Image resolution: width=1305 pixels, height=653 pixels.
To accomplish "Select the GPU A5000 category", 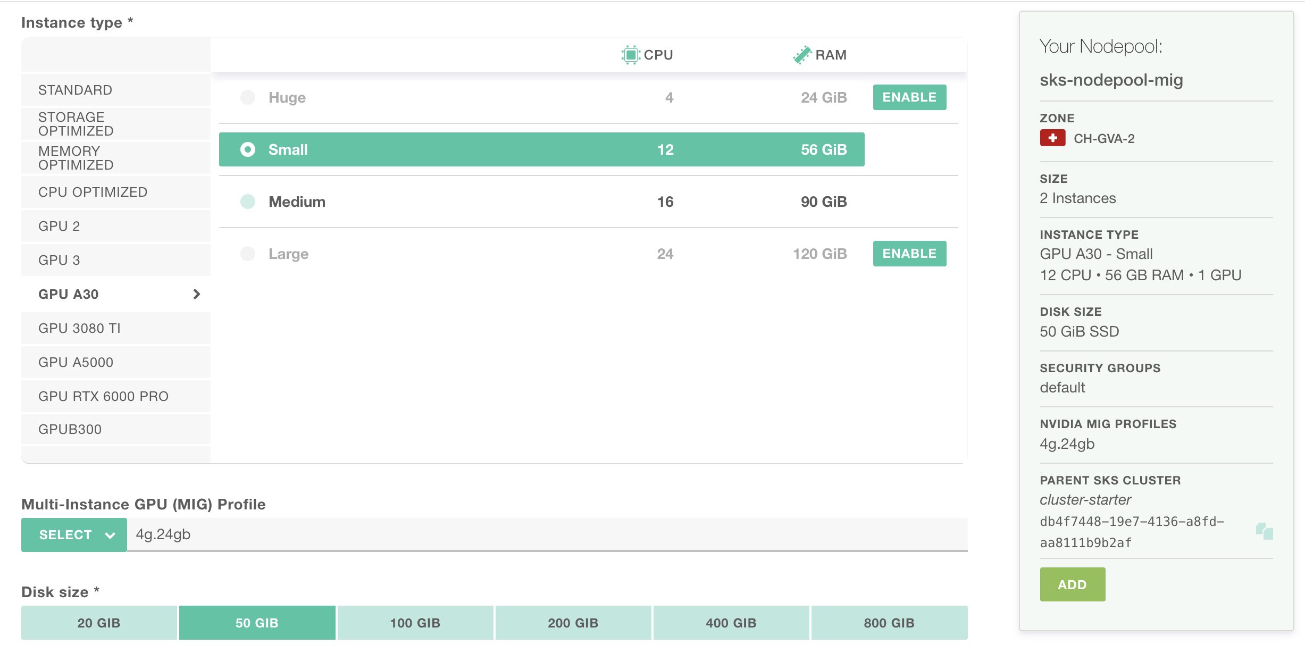I will (116, 362).
